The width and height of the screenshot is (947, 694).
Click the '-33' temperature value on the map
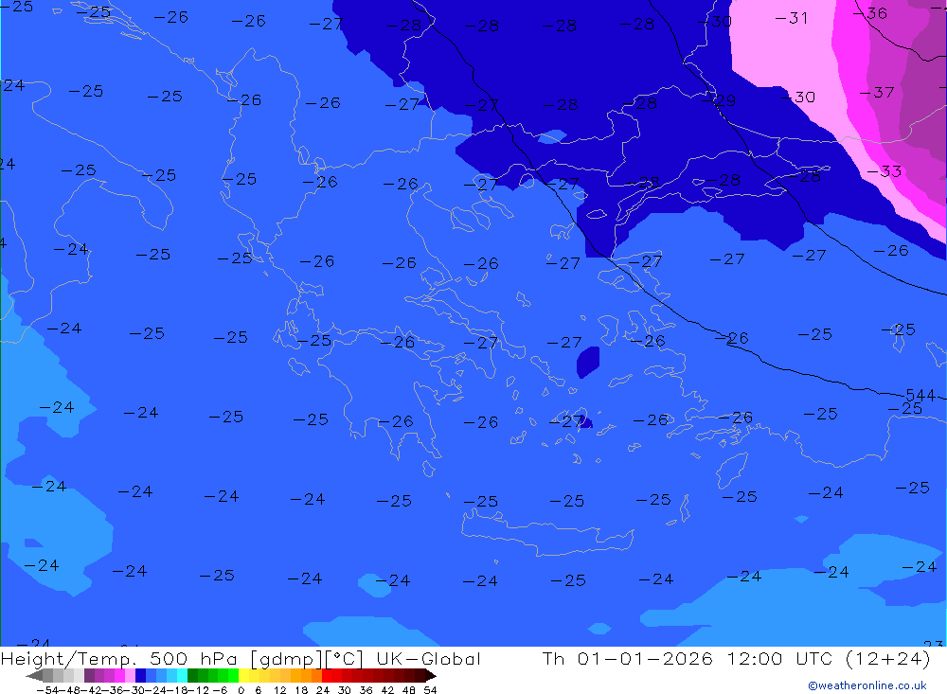[x=884, y=171]
